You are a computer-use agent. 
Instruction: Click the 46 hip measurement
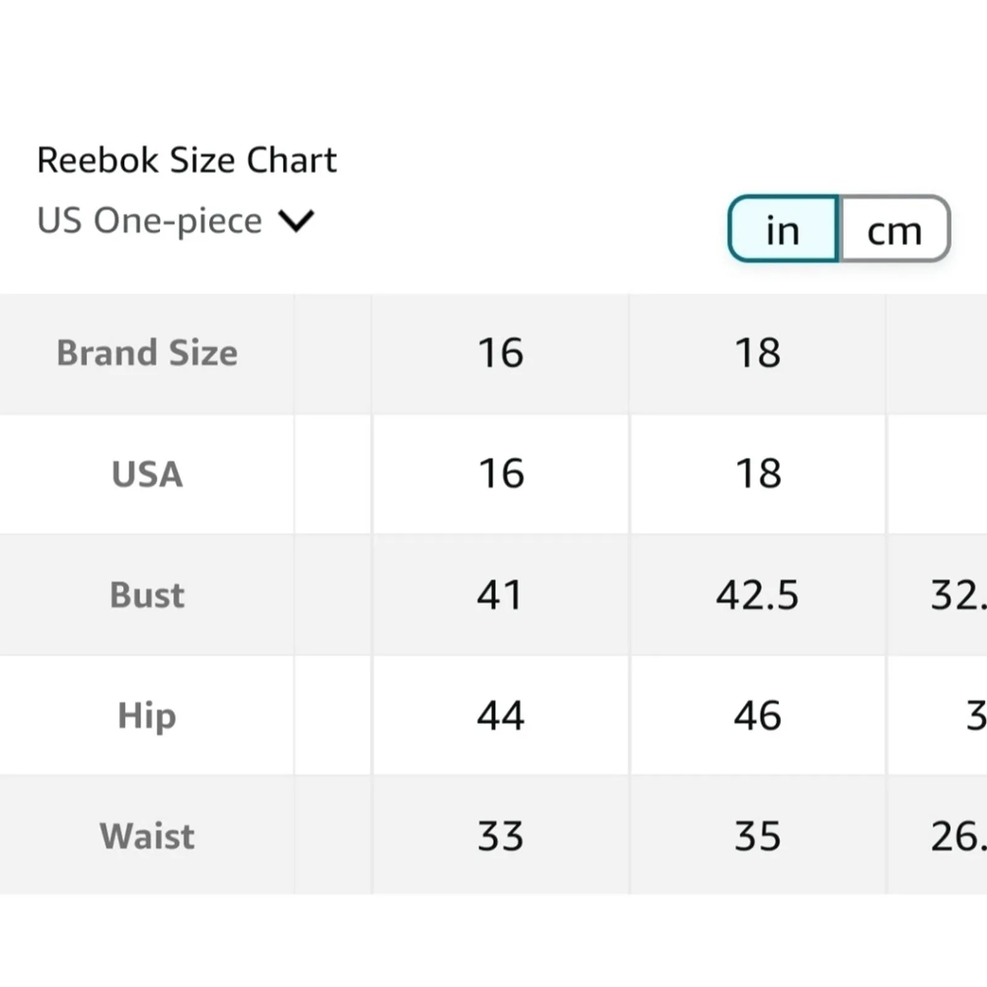pyautogui.click(x=758, y=716)
